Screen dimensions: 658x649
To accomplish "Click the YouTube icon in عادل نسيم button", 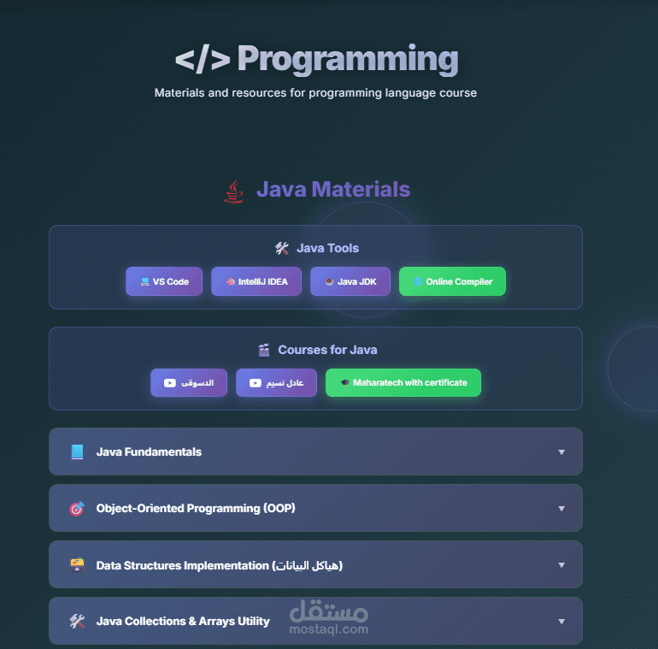I will click(256, 383).
